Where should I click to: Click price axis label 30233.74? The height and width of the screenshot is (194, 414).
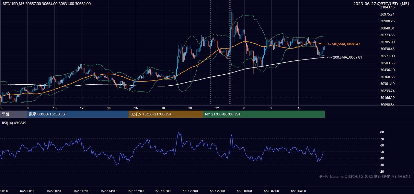(387, 91)
